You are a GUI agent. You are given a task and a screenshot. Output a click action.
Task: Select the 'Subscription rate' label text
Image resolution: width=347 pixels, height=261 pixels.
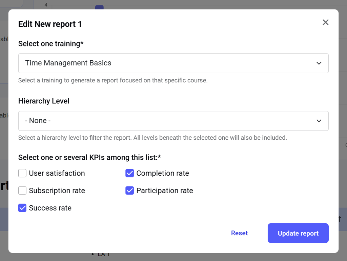[57, 190]
